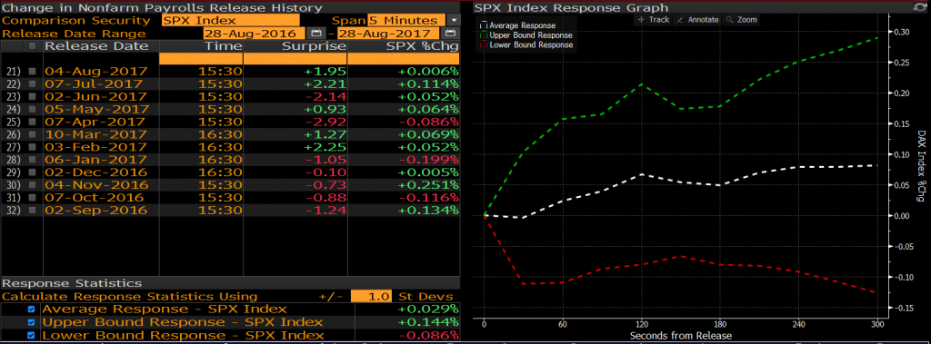The width and height of the screenshot is (931, 344).
Task: Select row 26) 10-Mar-2017 release date
Action: pos(95,134)
